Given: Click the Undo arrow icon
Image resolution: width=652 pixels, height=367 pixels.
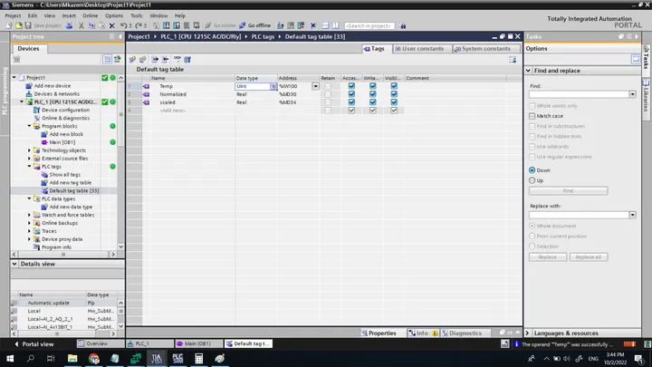Looking at the screenshot, I should pos(123,25).
